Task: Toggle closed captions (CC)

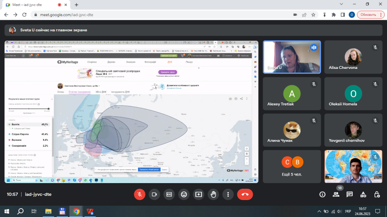Action: (x=169, y=194)
